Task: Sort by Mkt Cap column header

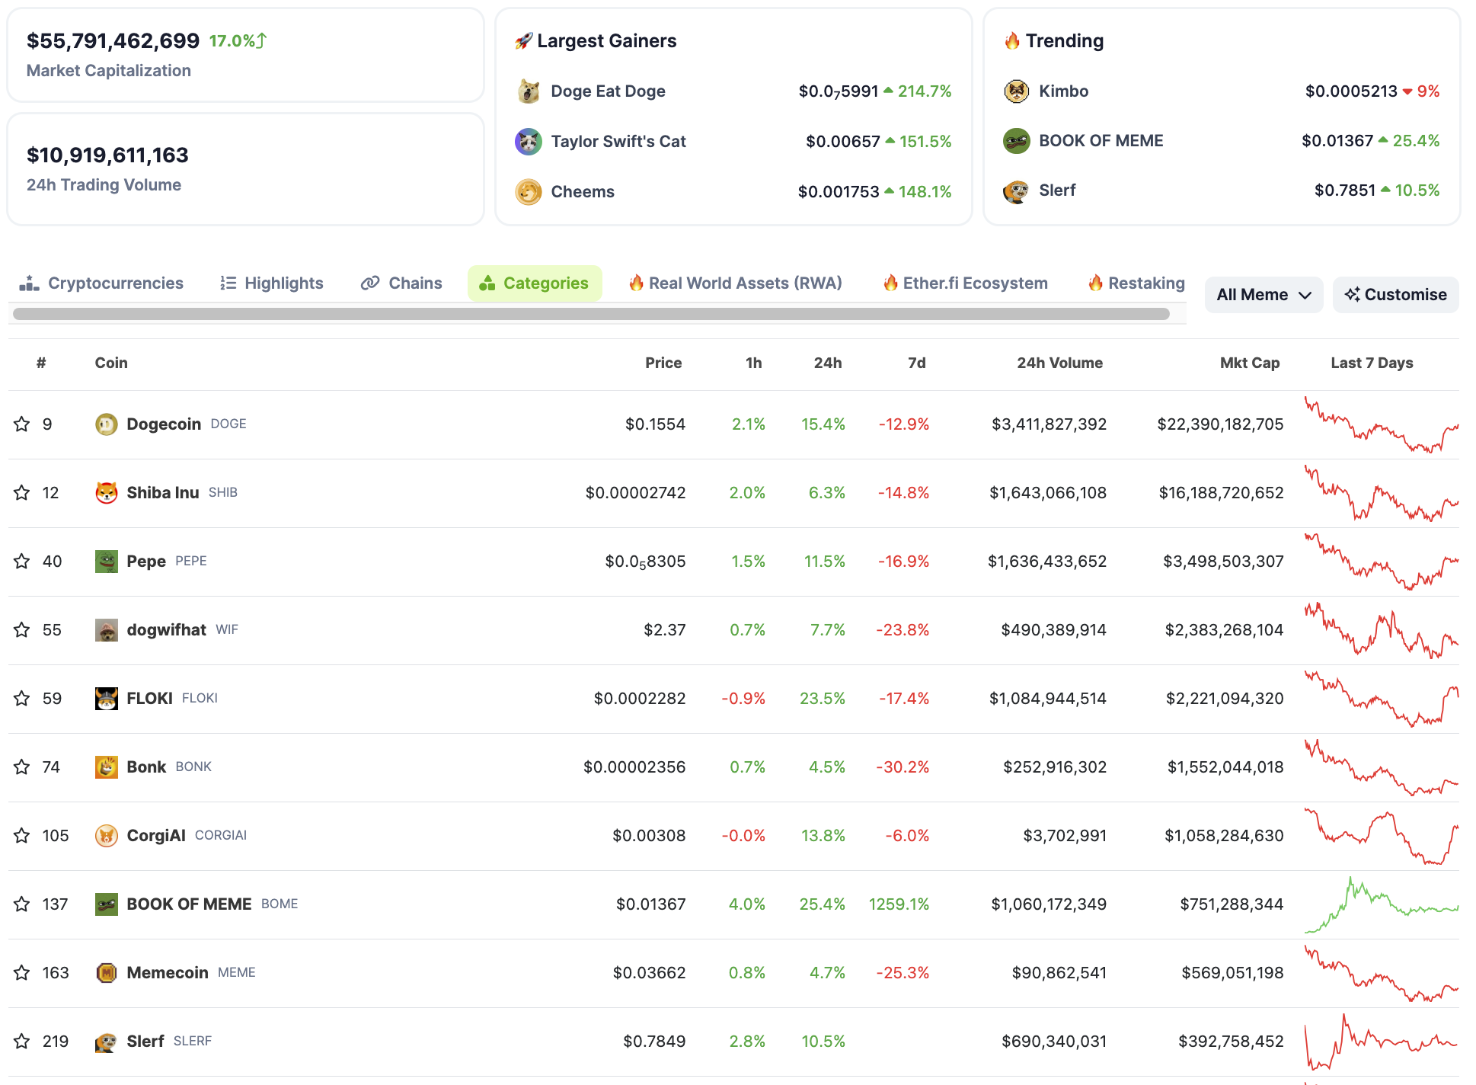Action: click(x=1250, y=363)
